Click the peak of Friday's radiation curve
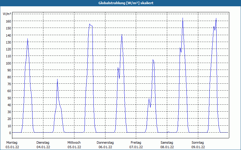This screenshot has width=241, height=150. coord(153,59)
